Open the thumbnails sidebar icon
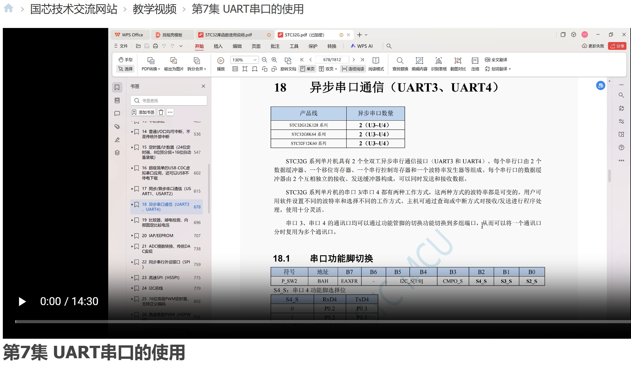Screen dimensions: 631x365 (117, 100)
